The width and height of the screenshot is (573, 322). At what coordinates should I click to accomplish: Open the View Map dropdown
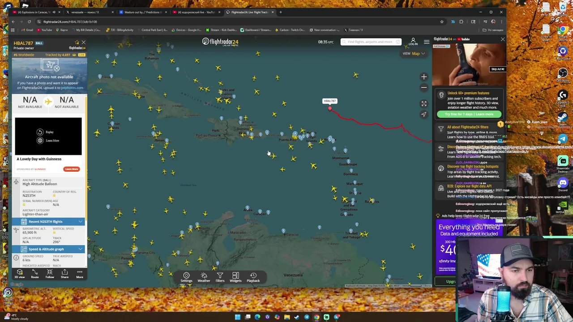point(414,54)
